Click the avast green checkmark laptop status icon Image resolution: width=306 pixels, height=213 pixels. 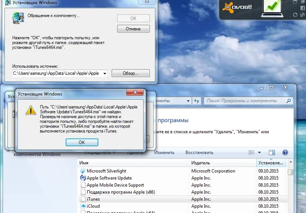272,8
